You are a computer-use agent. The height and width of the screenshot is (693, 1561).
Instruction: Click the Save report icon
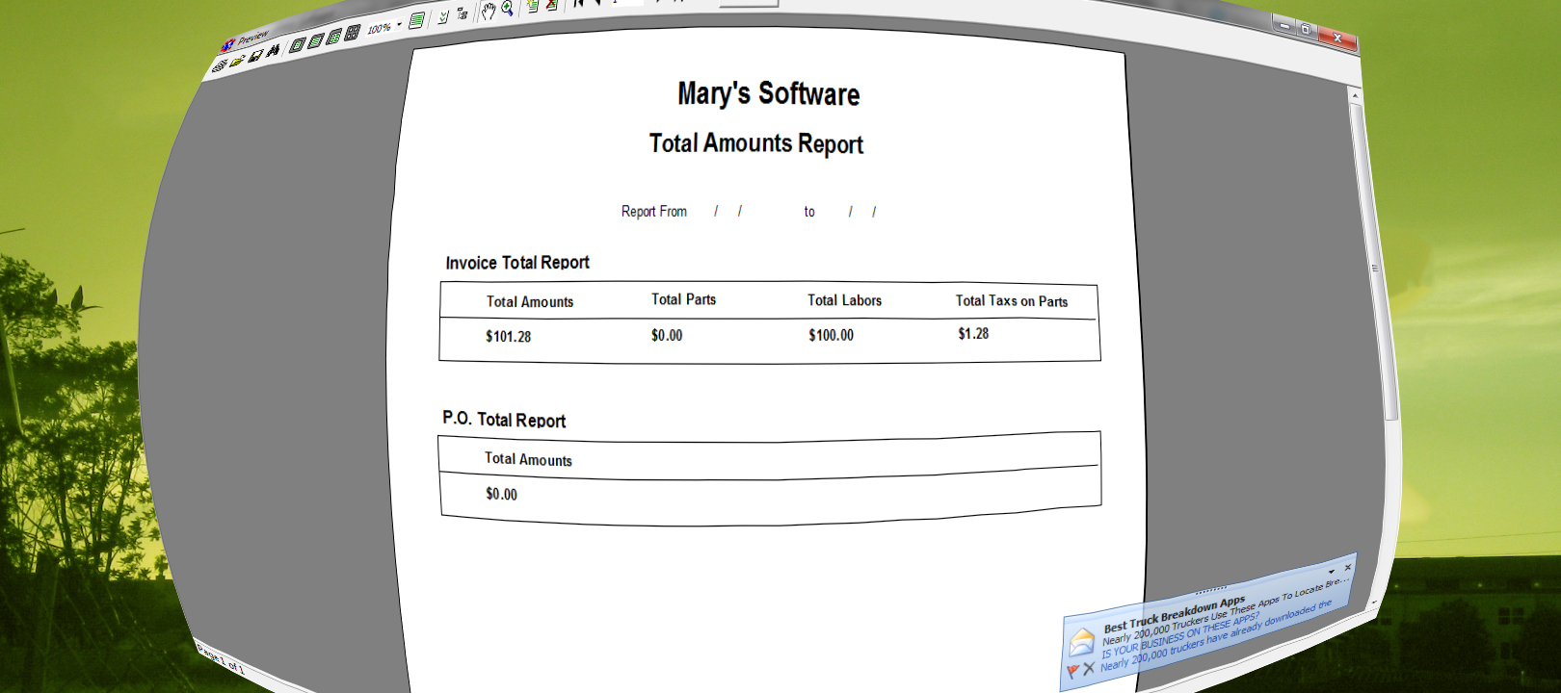pos(255,56)
